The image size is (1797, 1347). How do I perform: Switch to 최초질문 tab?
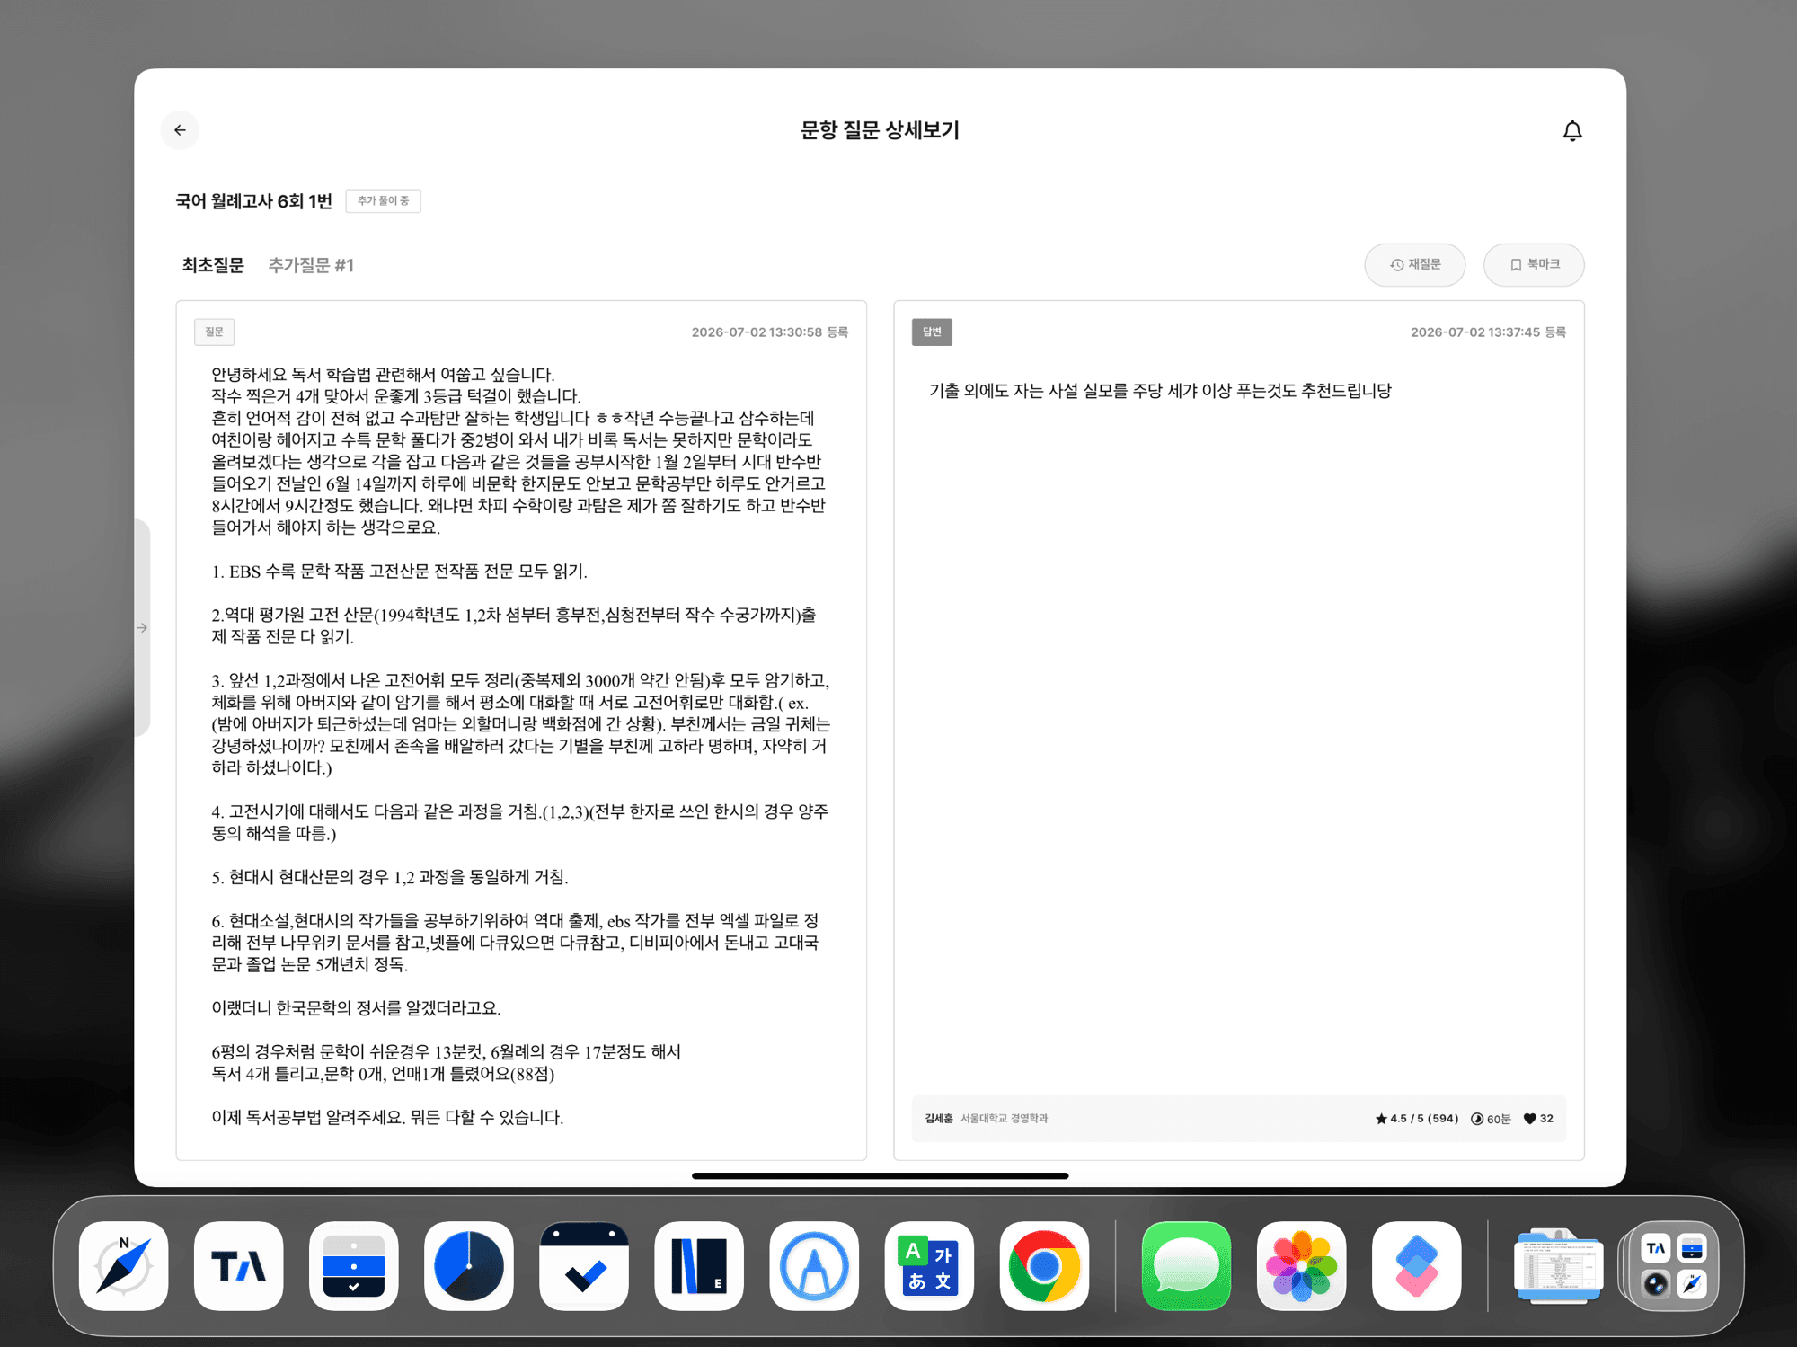(213, 265)
